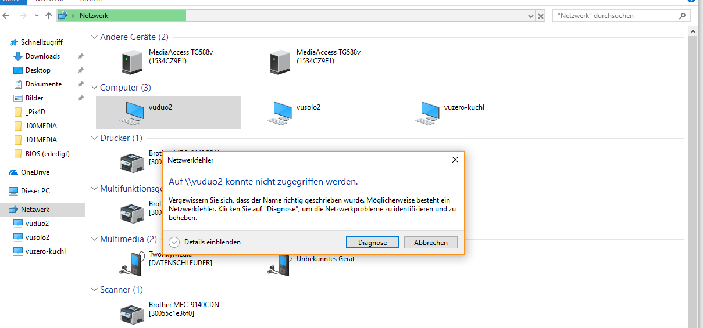The image size is (703, 328).
Task: Open Desktop in the sidebar
Action: click(x=38, y=70)
